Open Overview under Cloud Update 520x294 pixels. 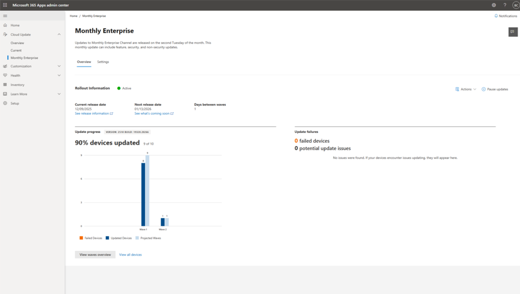[17, 43]
